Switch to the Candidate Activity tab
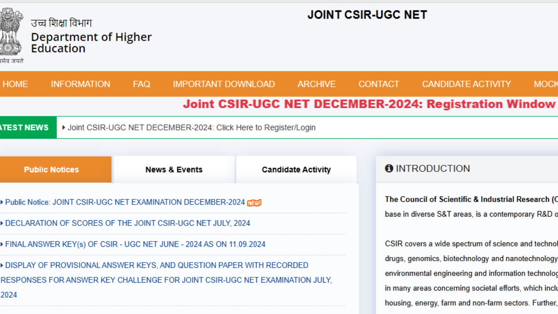 click(296, 169)
